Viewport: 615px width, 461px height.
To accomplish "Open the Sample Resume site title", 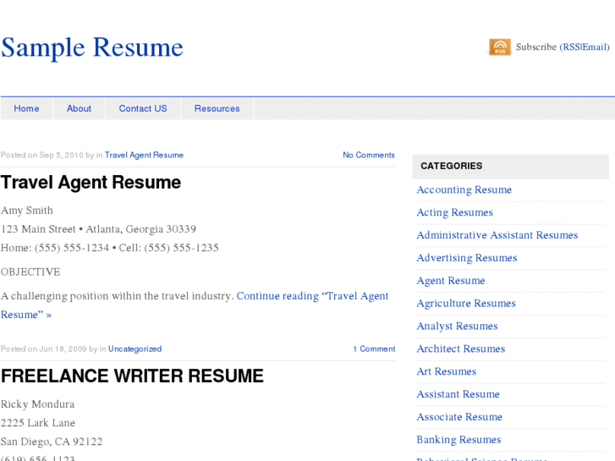I will coord(92,47).
